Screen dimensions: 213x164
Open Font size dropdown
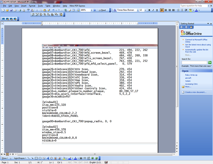tap(145, 10)
